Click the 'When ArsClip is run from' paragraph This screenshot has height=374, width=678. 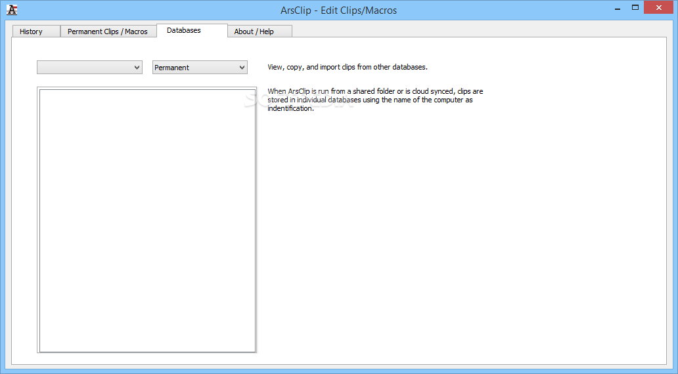(x=375, y=100)
